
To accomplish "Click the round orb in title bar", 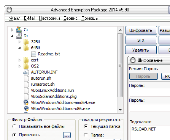I will point(9,10).
